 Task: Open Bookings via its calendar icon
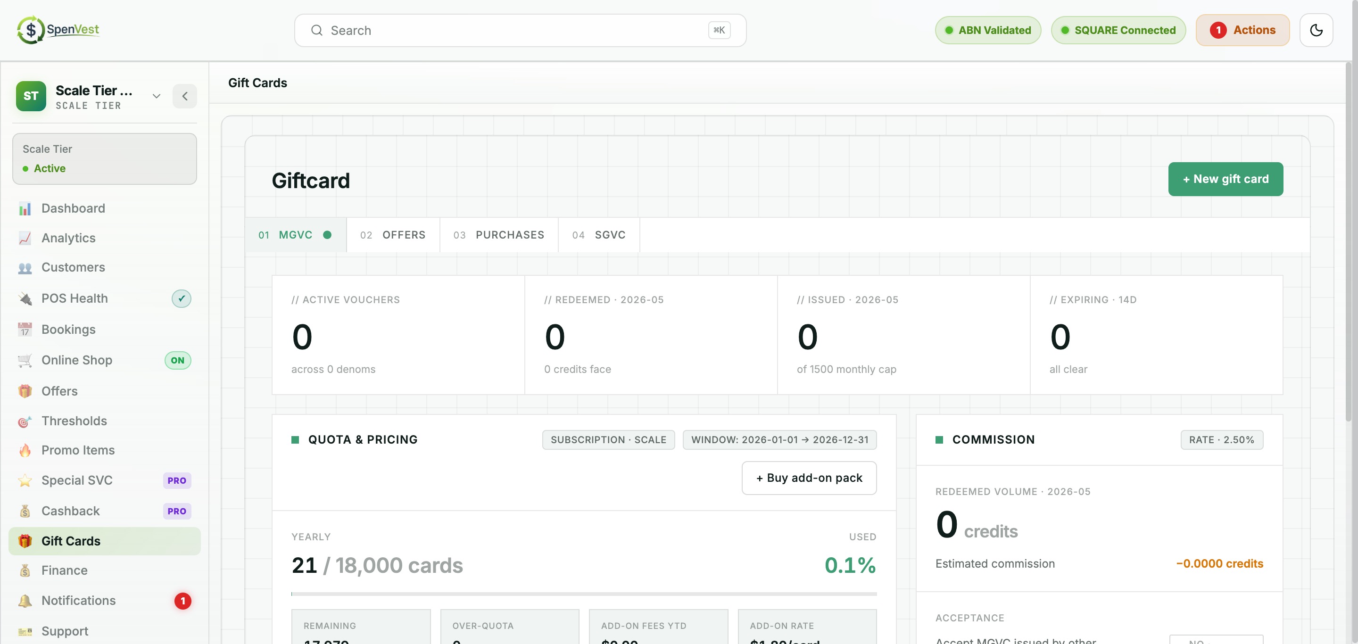coord(25,330)
